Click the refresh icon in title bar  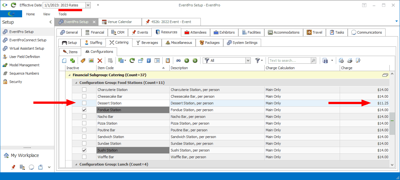point(13,5)
